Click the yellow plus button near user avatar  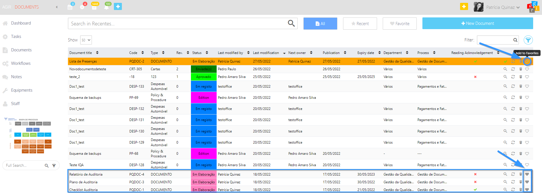[x=464, y=6]
